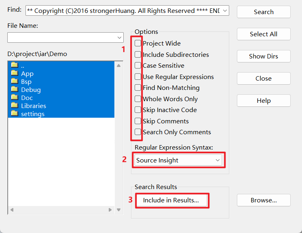Select the Debug folder icon
This screenshot has height=233, width=302.
[15, 89]
